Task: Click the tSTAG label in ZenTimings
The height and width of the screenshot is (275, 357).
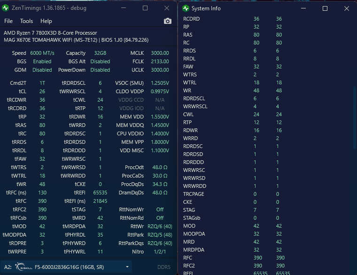Action: pyautogui.click(x=78, y=209)
